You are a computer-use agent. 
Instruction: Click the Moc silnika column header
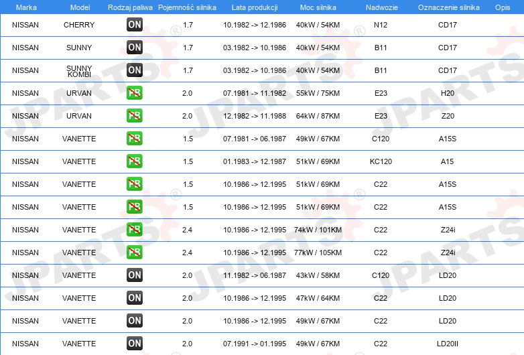tap(318, 7)
